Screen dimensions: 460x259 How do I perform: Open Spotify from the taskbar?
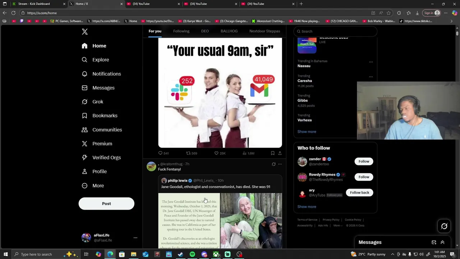pos(192,254)
